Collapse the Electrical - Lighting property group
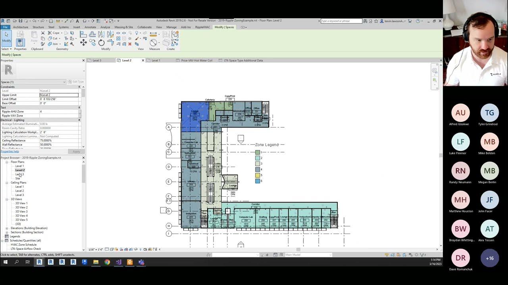Viewport: 508px width, 285px height. [79, 120]
